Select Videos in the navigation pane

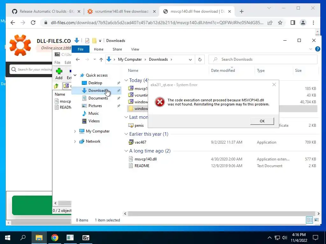point(94,121)
